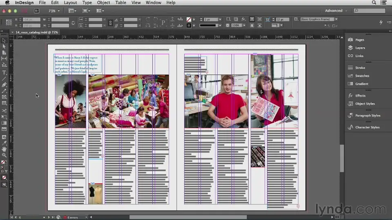Image resolution: width=392 pixels, height=220 pixels.
Task: Open the Layout menu
Action: (x=70, y=2)
